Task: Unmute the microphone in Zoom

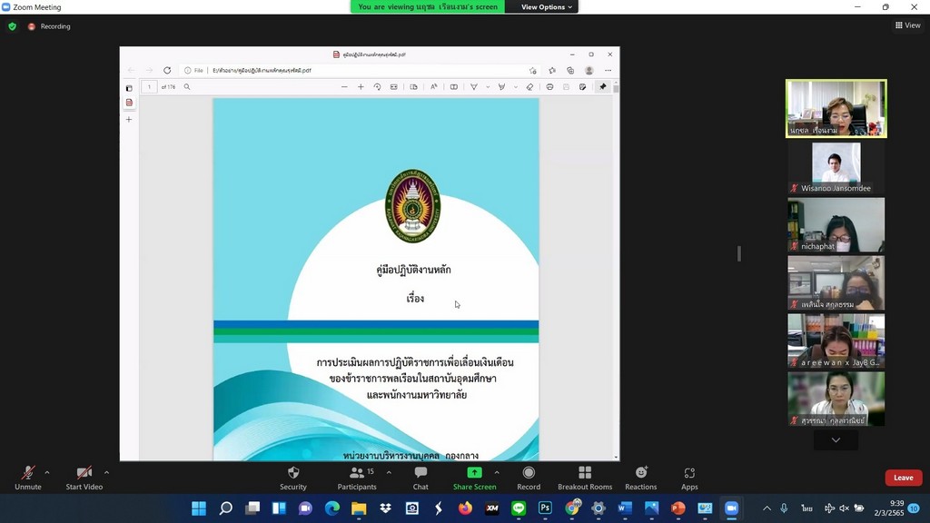Action: [28, 478]
